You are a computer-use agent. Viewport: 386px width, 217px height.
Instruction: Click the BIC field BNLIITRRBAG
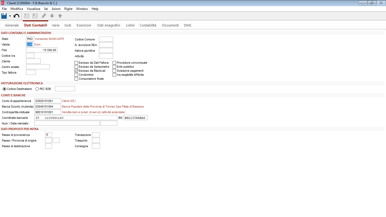coord(136,118)
